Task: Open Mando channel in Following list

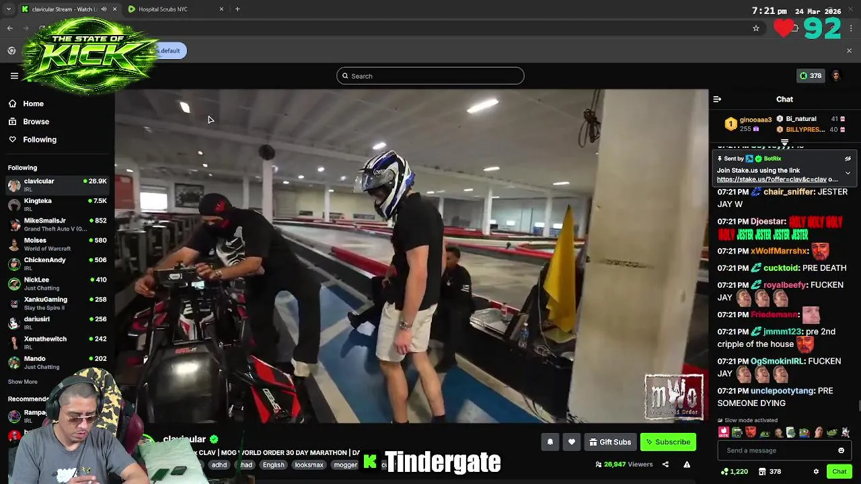Action: coord(57,362)
